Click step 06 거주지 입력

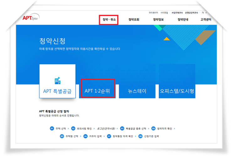[x=93, y=136]
